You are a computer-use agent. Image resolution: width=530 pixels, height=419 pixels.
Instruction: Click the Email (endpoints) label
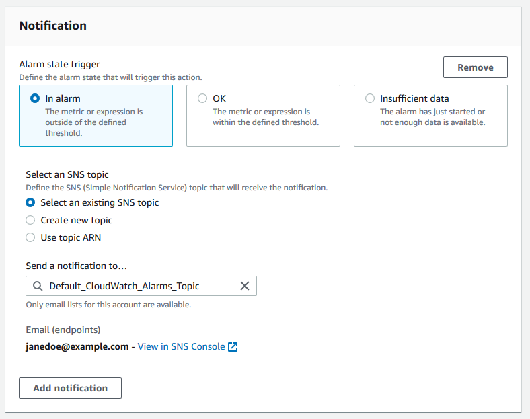coord(63,330)
